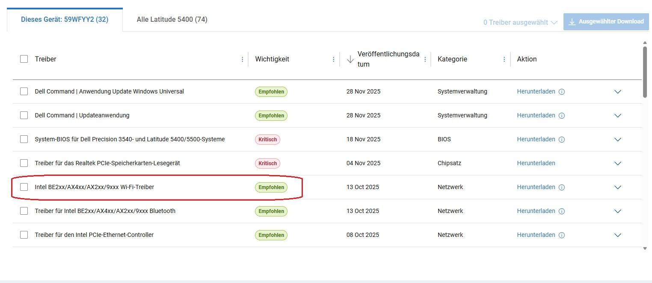This screenshot has width=652, height=283.
Task: Tick the System-BIOS driver checkbox
Action: [x=24, y=139]
